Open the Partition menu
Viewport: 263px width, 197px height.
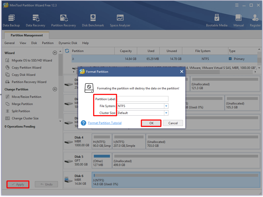(48, 43)
